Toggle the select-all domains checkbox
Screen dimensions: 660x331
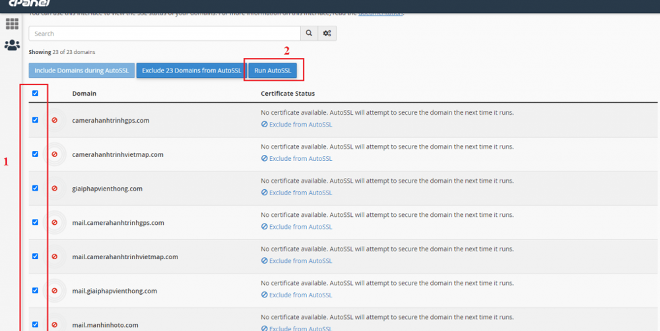pyautogui.click(x=36, y=94)
